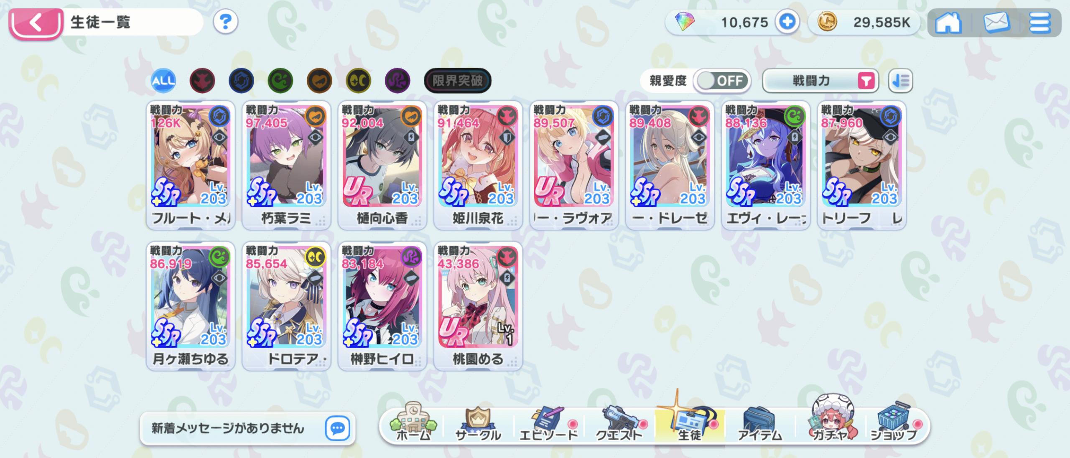Viewport: 1070px width, 458px height.
Task: Open the 戦闘力 sort dropdown
Action: pos(820,81)
